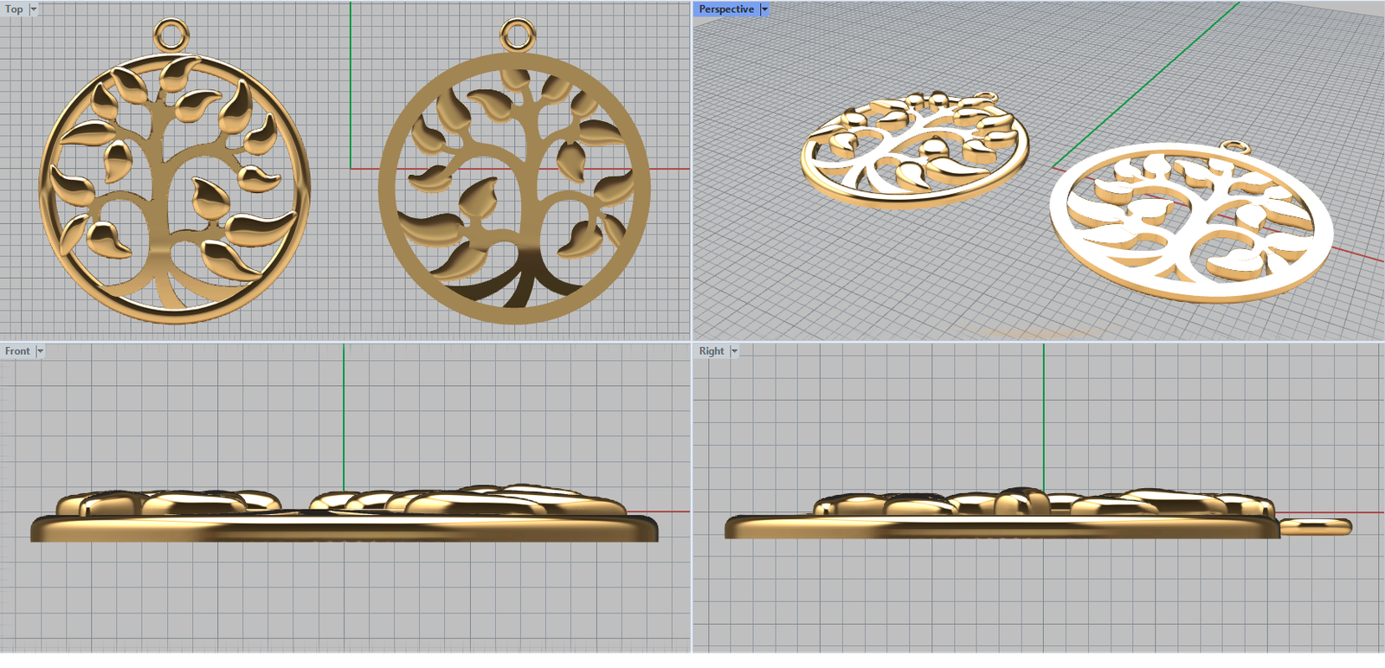The width and height of the screenshot is (1385, 668).
Task: Activate the Top viewport title label
Action: 14,10
